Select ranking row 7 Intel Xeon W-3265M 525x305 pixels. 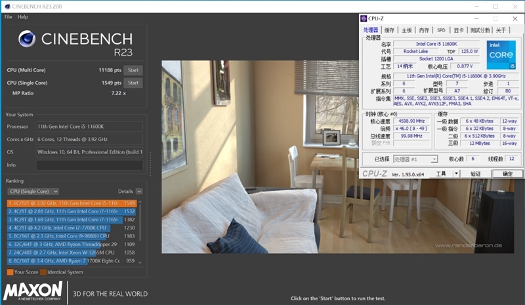[x=72, y=253]
